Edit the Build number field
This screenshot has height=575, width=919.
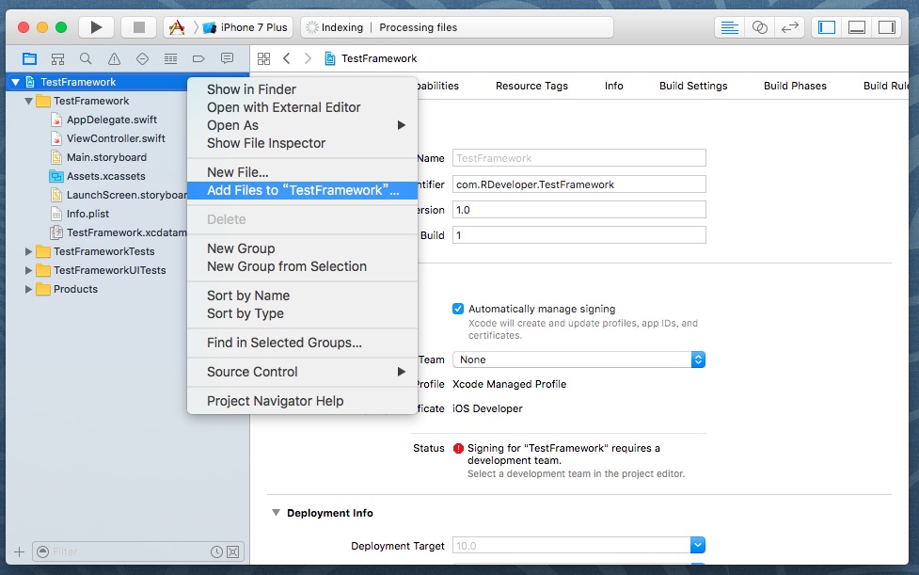[579, 235]
